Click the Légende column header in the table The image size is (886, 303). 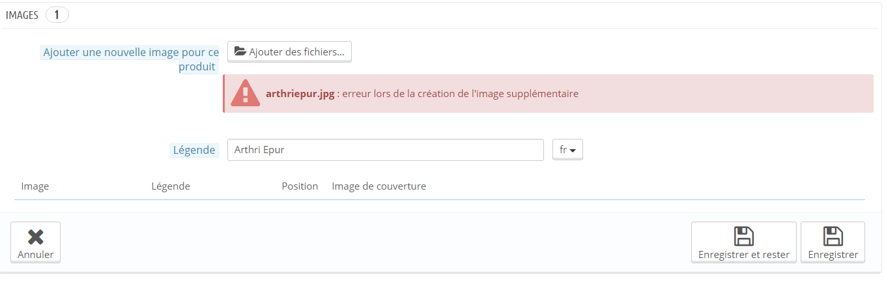[x=171, y=186]
